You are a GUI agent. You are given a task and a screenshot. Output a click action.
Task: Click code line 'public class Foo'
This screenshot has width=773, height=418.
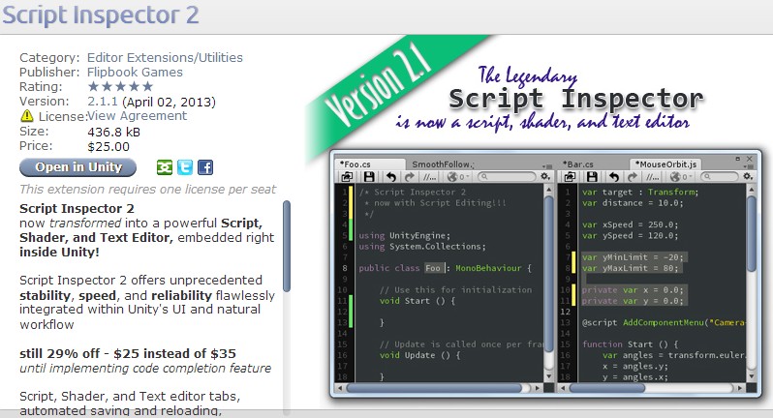446,268
